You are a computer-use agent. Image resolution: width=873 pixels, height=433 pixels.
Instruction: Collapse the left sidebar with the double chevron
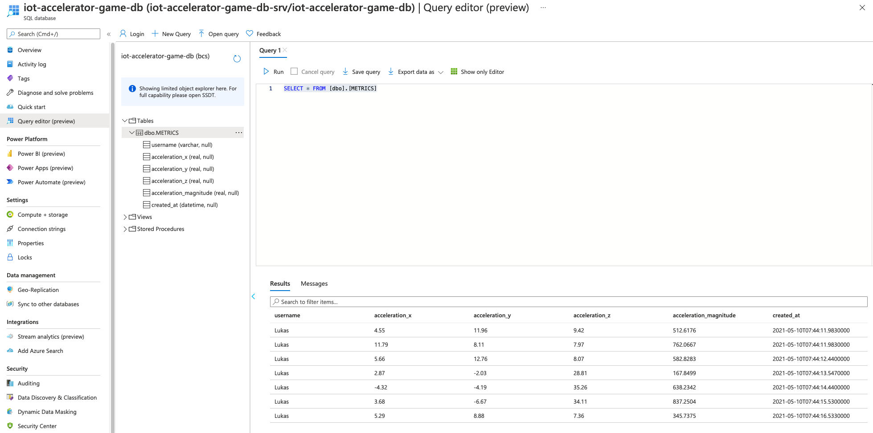pyautogui.click(x=109, y=34)
